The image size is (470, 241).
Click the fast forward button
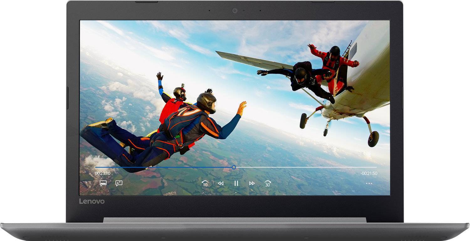[x=252, y=183]
